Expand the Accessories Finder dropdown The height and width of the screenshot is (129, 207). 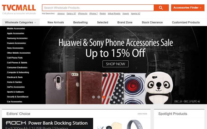(188, 8)
